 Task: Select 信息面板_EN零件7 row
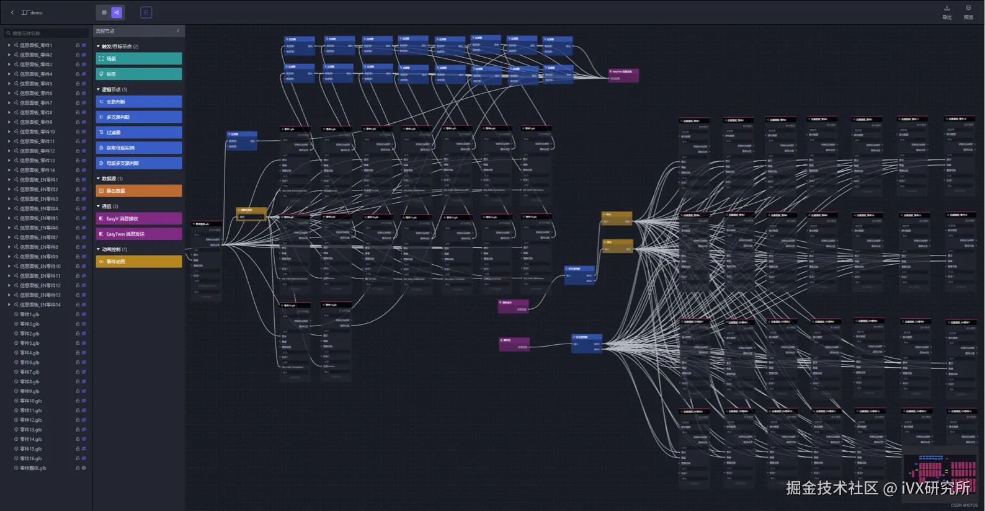tap(46, 238)
